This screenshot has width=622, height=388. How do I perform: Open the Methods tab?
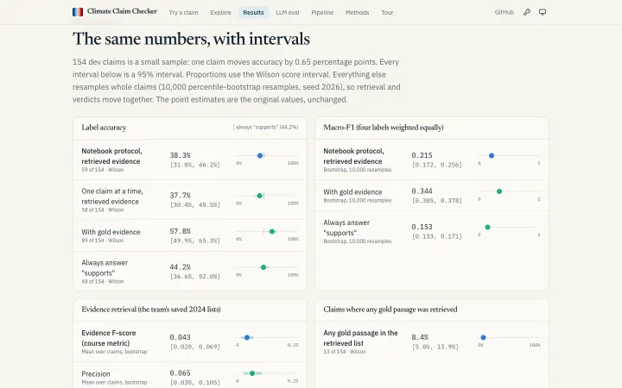point(357,13)
